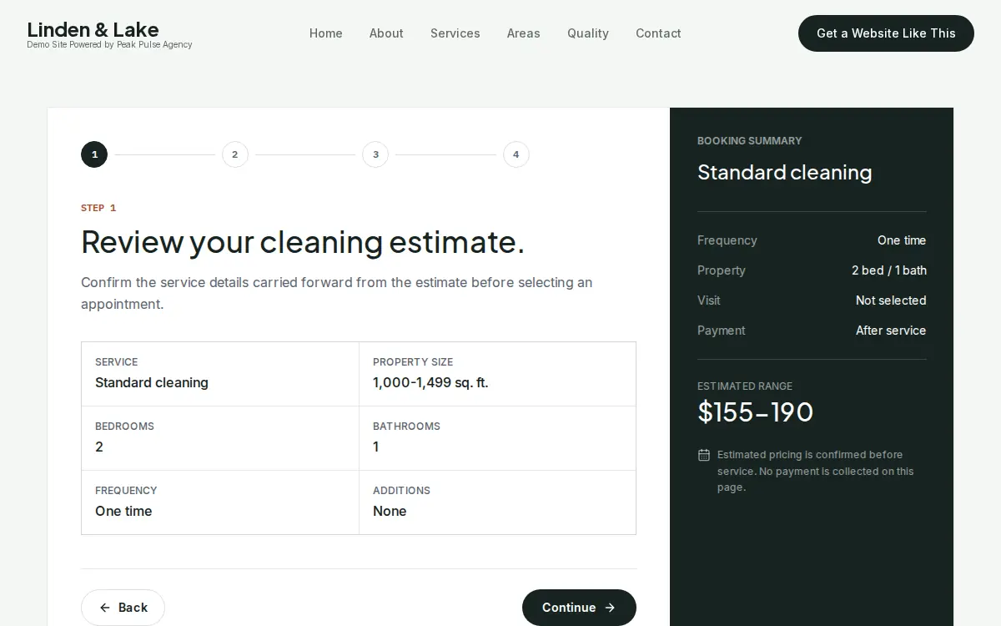Click '1,000-1,499 sq. ft.' property size

pyautogui.click(x=430, y=383)
